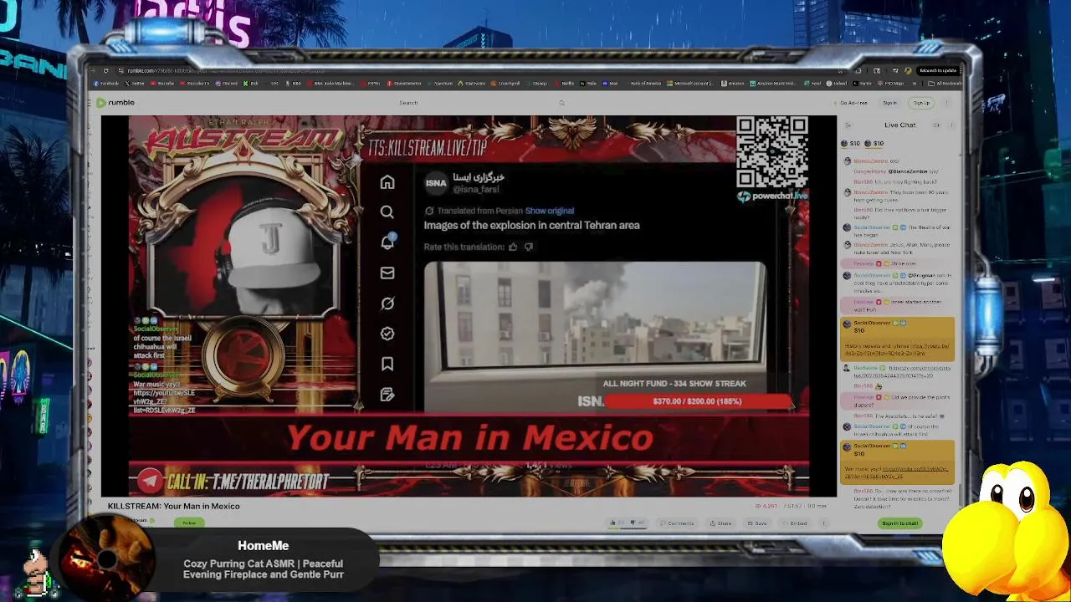This screenshot has width=1071, height=602.
Task: Click Show original translation link
Action: (550, 211)
